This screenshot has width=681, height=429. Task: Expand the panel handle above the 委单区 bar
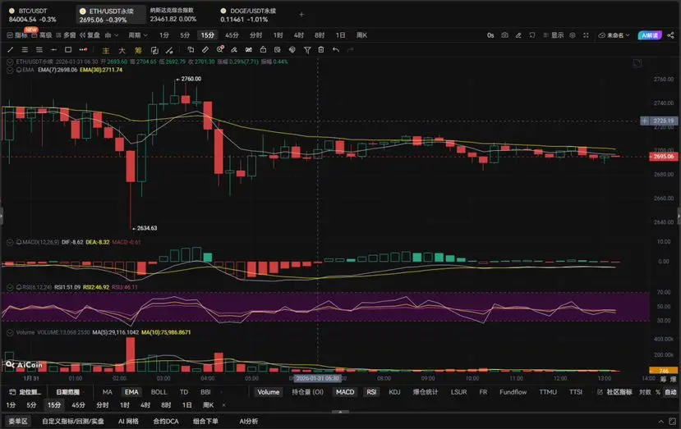340,412
